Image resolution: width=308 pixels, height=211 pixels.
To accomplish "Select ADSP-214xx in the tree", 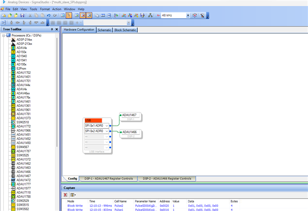I will 24,40.
